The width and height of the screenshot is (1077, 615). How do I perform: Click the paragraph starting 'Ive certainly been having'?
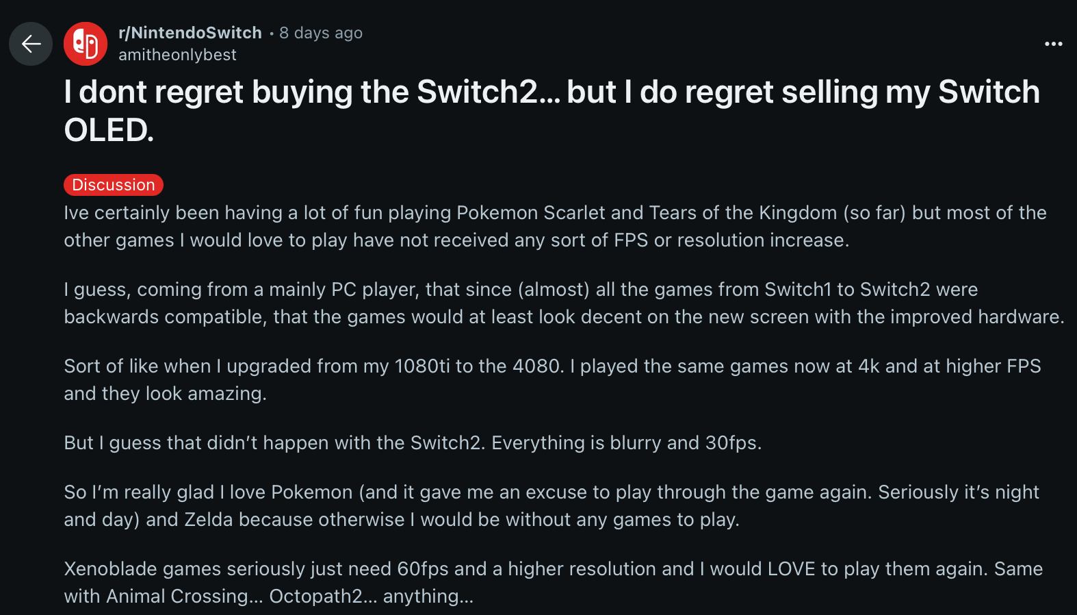pyautogui.click(x=556, y=227)
